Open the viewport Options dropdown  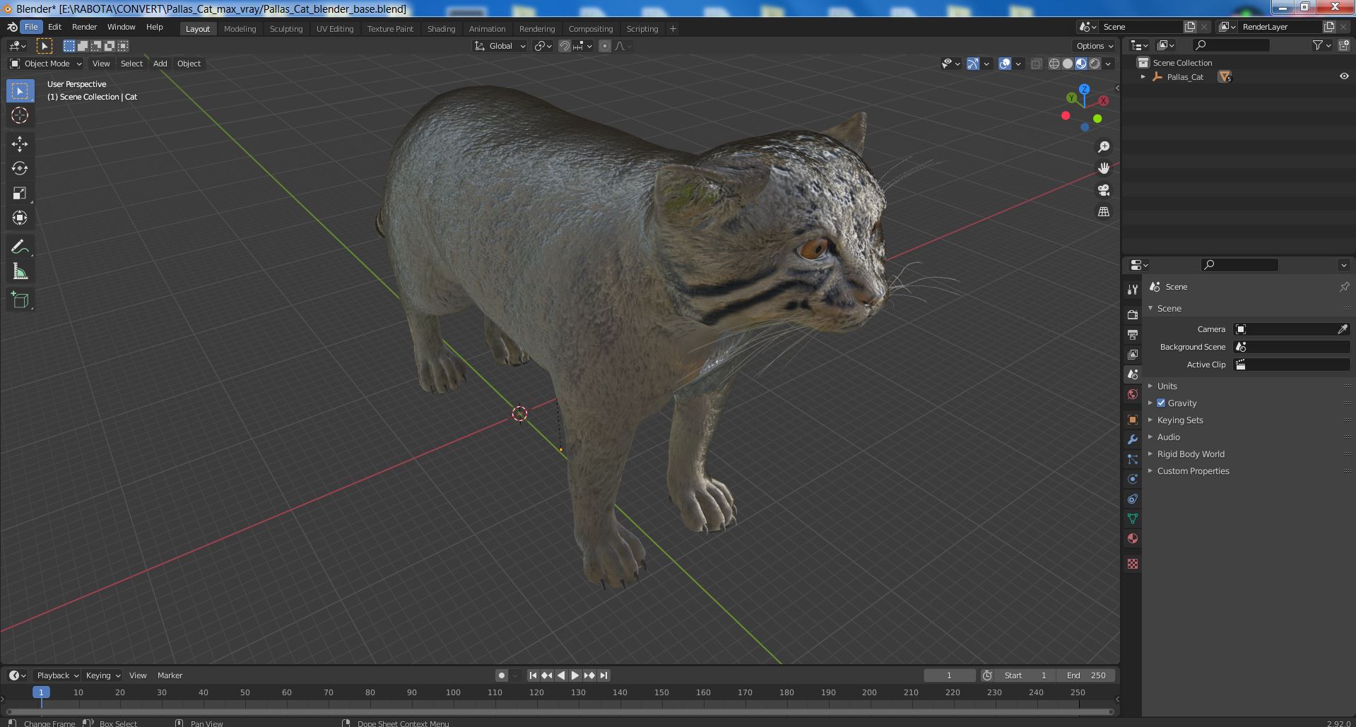(x=1094, y=46)
